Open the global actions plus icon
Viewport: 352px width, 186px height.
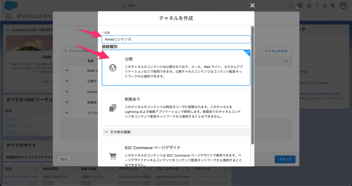(300, 5)
